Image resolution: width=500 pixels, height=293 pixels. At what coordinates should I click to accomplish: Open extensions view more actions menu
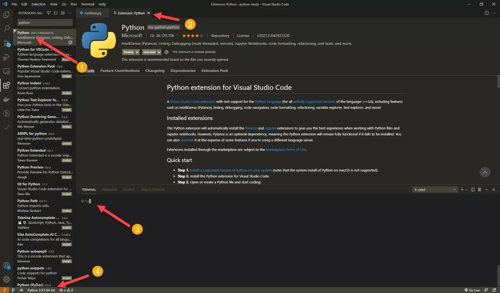coord(70,13)
